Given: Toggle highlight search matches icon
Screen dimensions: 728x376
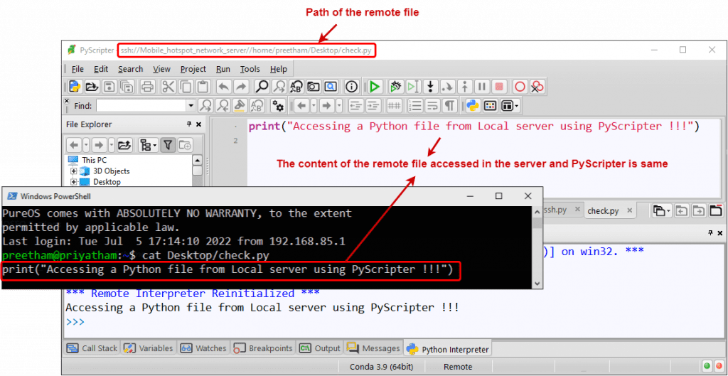Looking at the screenshot, I should pos(240,106).
